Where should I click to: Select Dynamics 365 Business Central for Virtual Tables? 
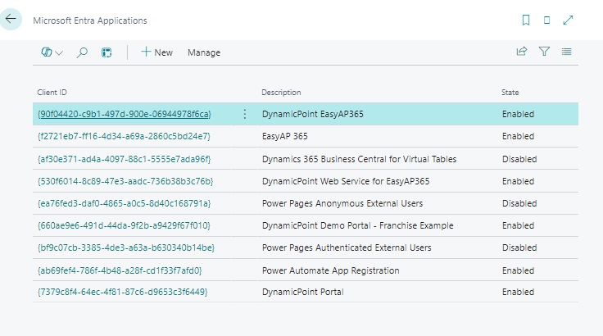(x=359, y=159)
